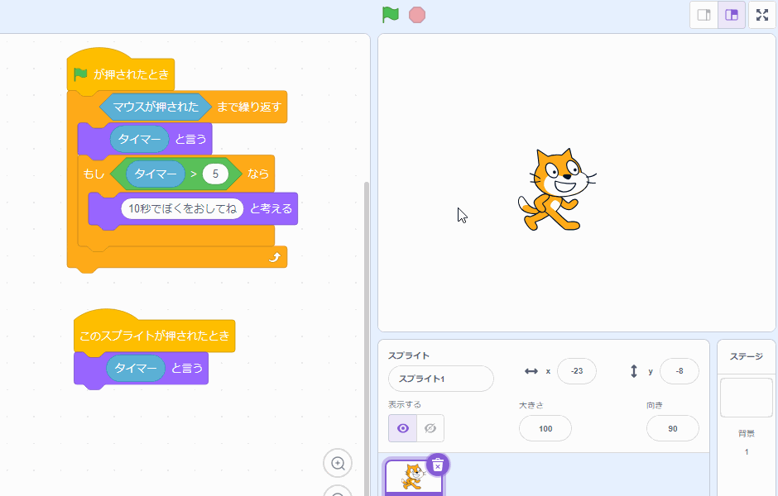
Task: Open the 背景 backdrop thumbnail
Action: (x=746, y=397)
